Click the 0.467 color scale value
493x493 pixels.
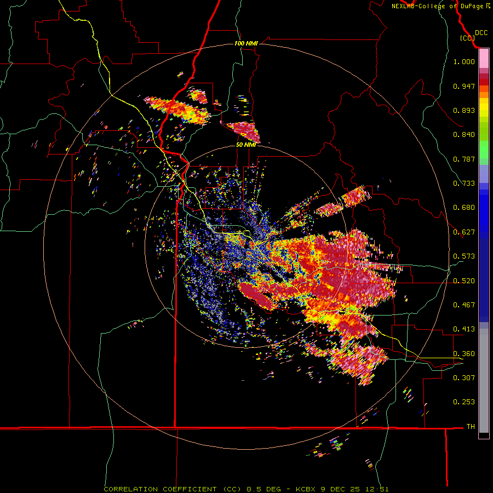point(464,305)
